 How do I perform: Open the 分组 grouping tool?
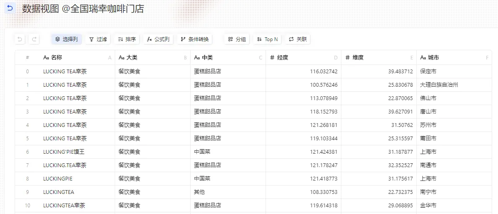[x=237, y=39]
